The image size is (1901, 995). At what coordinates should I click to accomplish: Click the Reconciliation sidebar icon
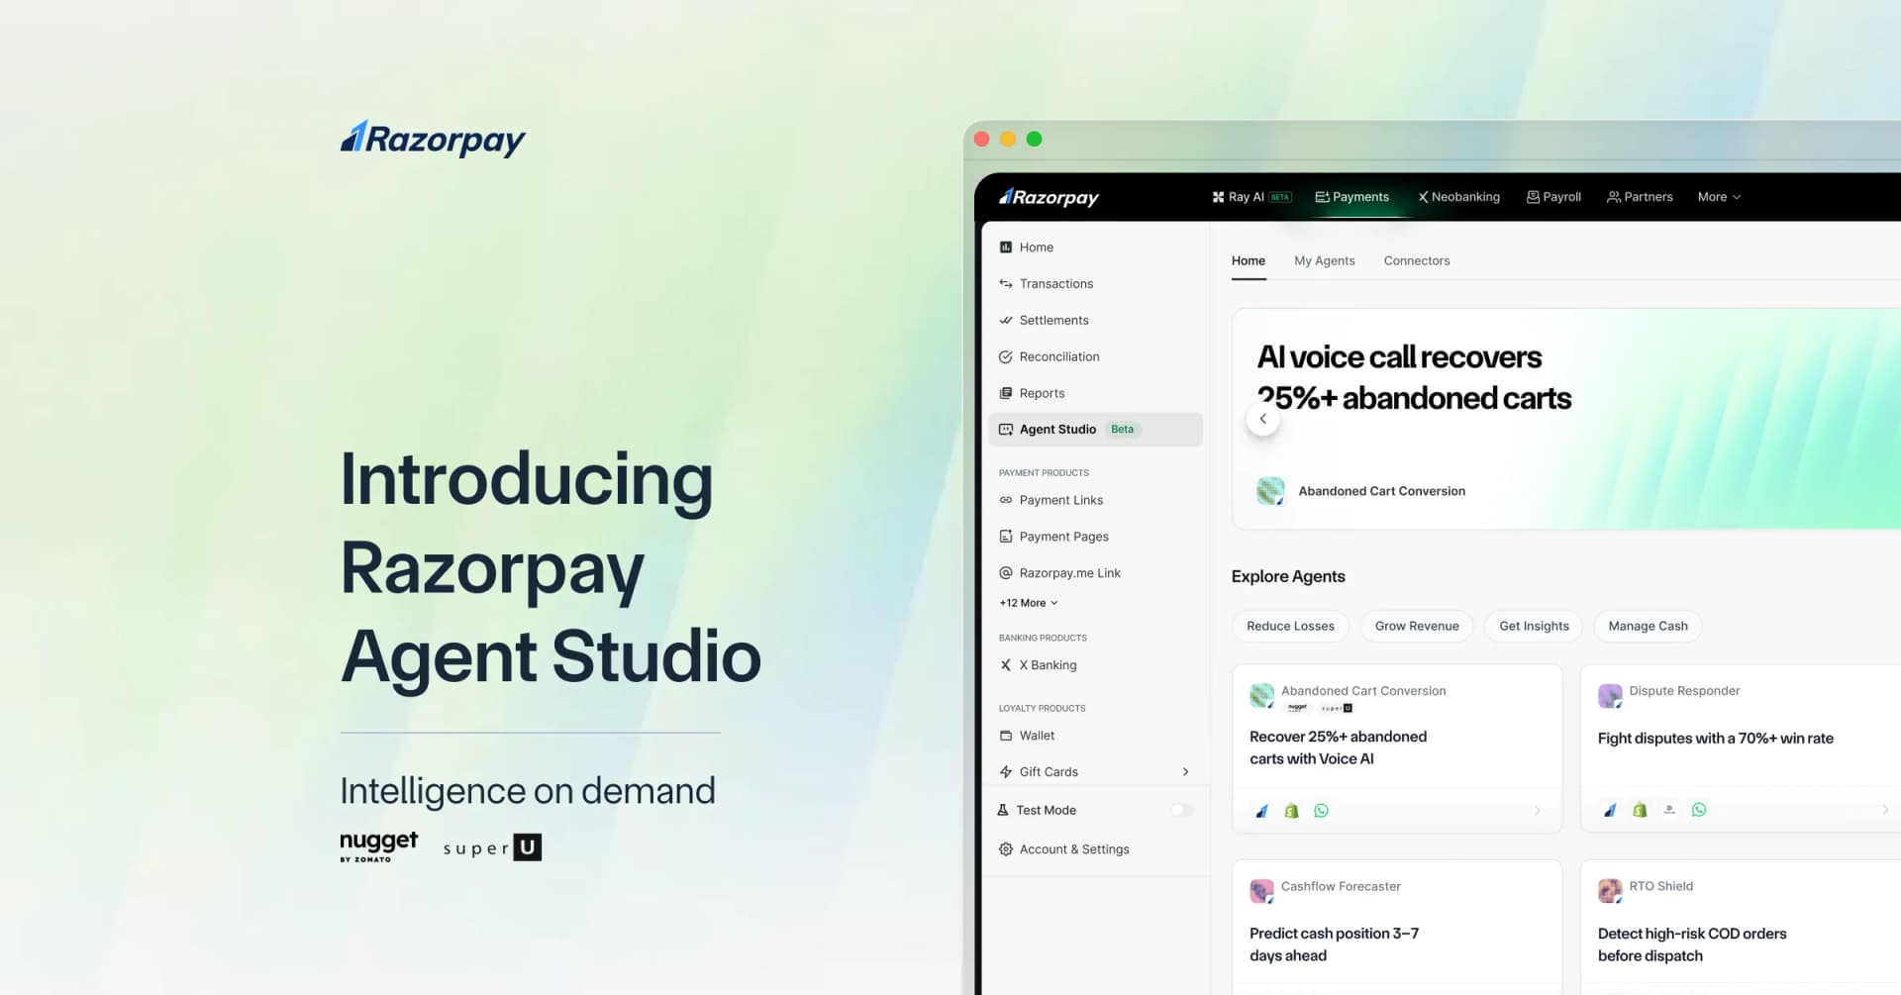point(1005,356)
